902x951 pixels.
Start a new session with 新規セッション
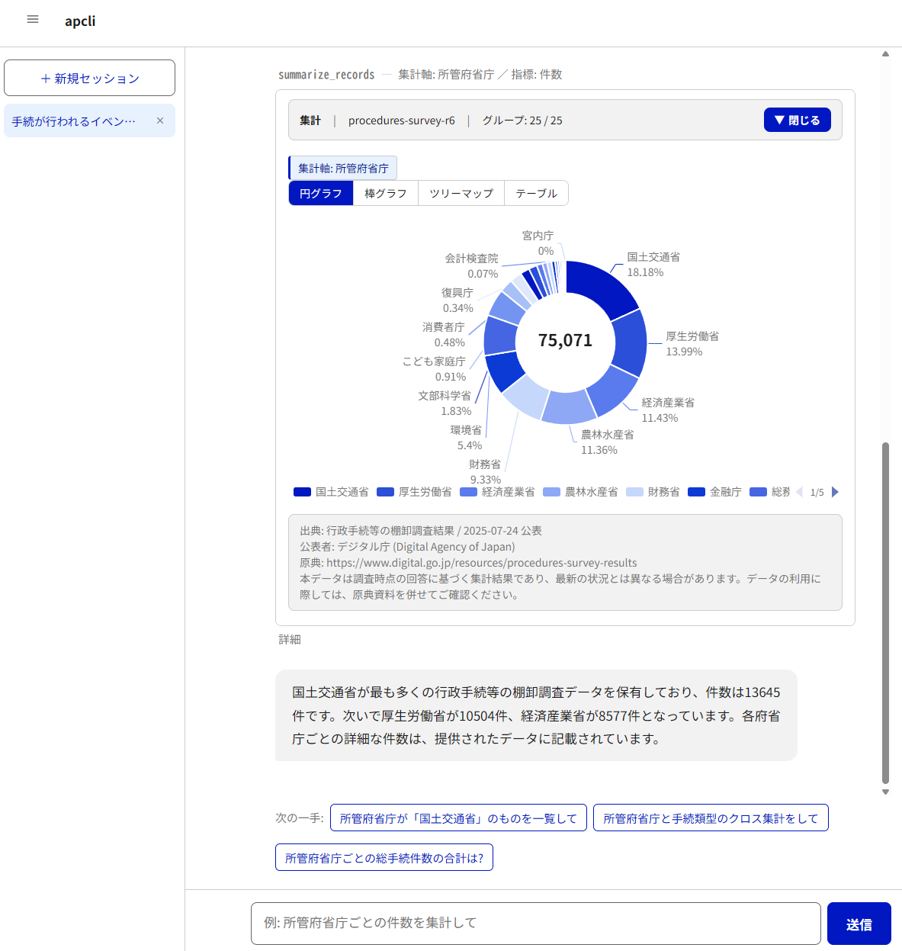coord(89,78)
